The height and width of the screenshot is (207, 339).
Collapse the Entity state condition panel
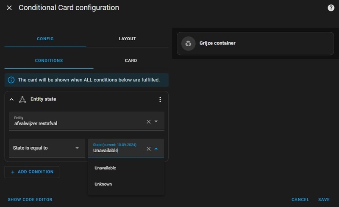coord(11,99)
